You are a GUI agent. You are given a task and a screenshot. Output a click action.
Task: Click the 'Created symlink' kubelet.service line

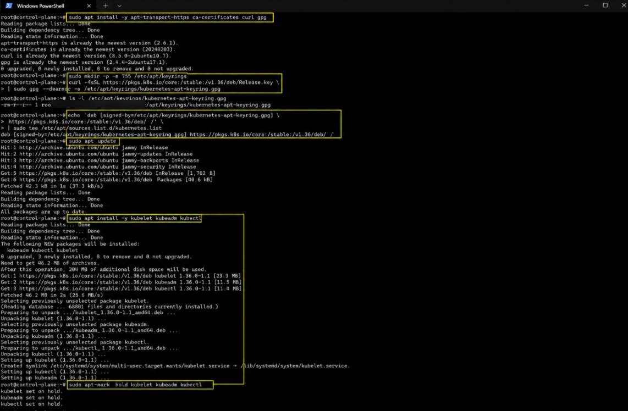pyautogui.click(x=175, y=366)
